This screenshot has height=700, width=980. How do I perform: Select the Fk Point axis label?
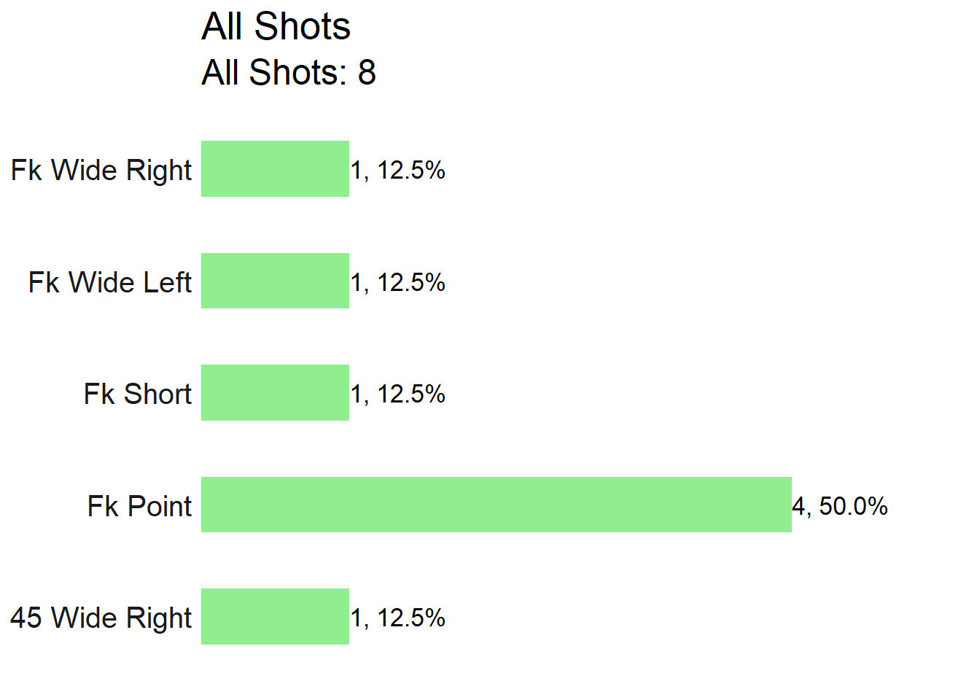point(140,506)
